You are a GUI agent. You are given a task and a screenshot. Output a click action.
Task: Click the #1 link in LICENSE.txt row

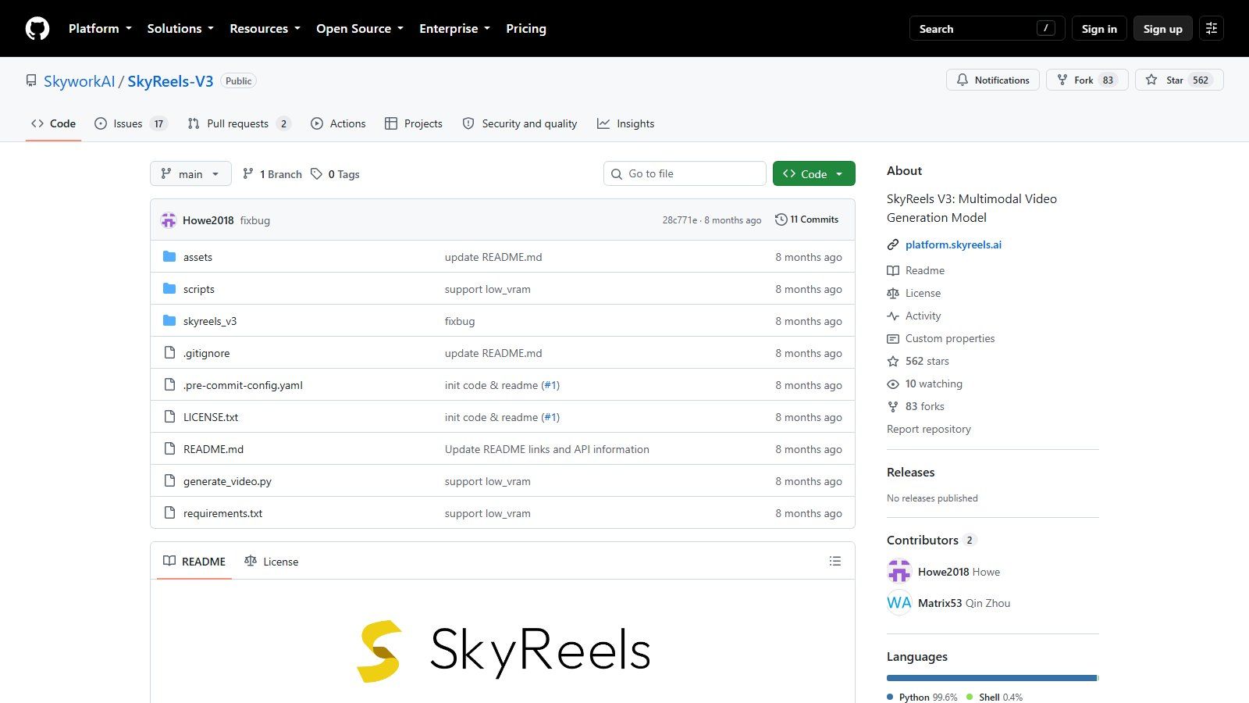pyautogui.click(x=550, y=417)
